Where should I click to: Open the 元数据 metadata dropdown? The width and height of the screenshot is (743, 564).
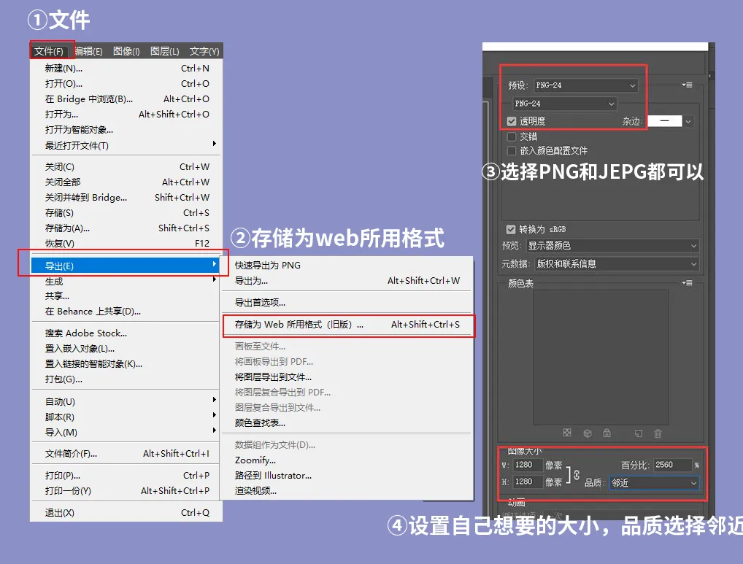click(616, 264)
